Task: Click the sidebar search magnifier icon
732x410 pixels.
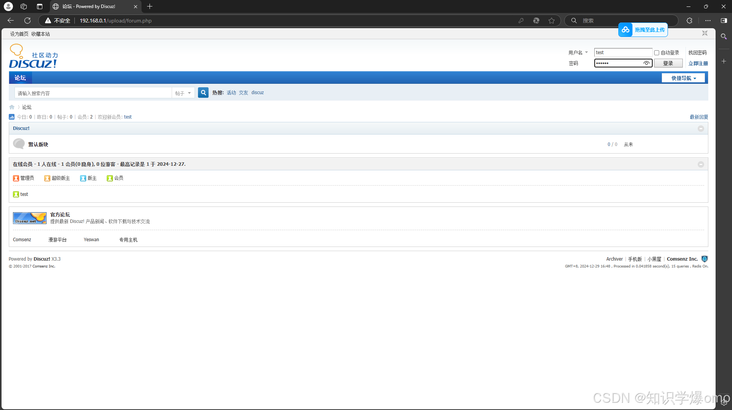Action: tap(724, 37)
